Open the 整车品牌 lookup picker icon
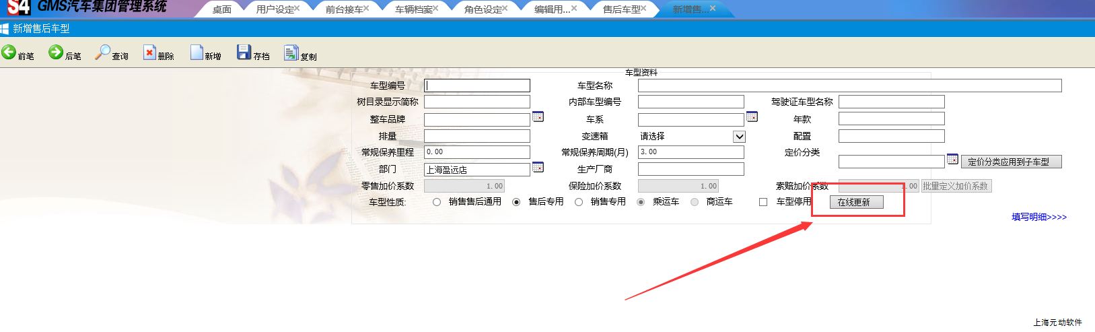This screenshot has width=1095, height=332. click(538, 117)
